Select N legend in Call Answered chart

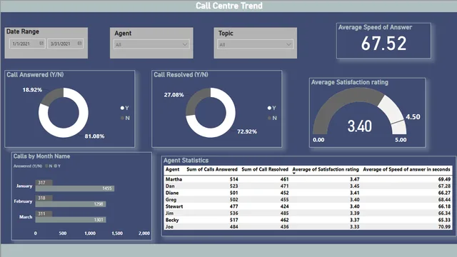tap(125, 118)
